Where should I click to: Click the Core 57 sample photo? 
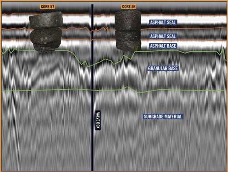point(46,32)
